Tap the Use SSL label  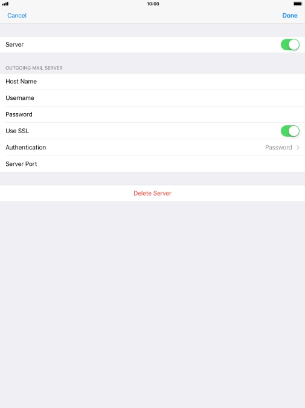tap(17, 131)
